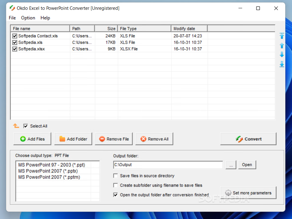Viewport: 292px width, 219px height.
Task: Open Set more parameters dialog
Action: pos(248,193)
